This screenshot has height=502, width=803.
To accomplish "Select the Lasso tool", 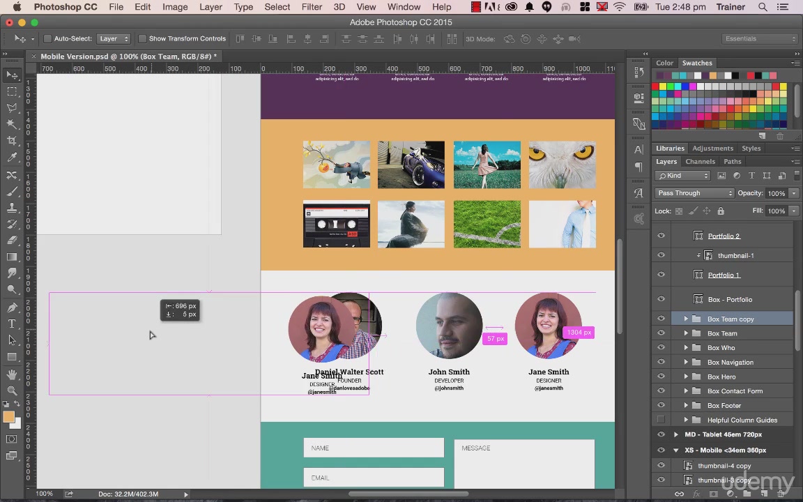I will click(x=12, y=108).
